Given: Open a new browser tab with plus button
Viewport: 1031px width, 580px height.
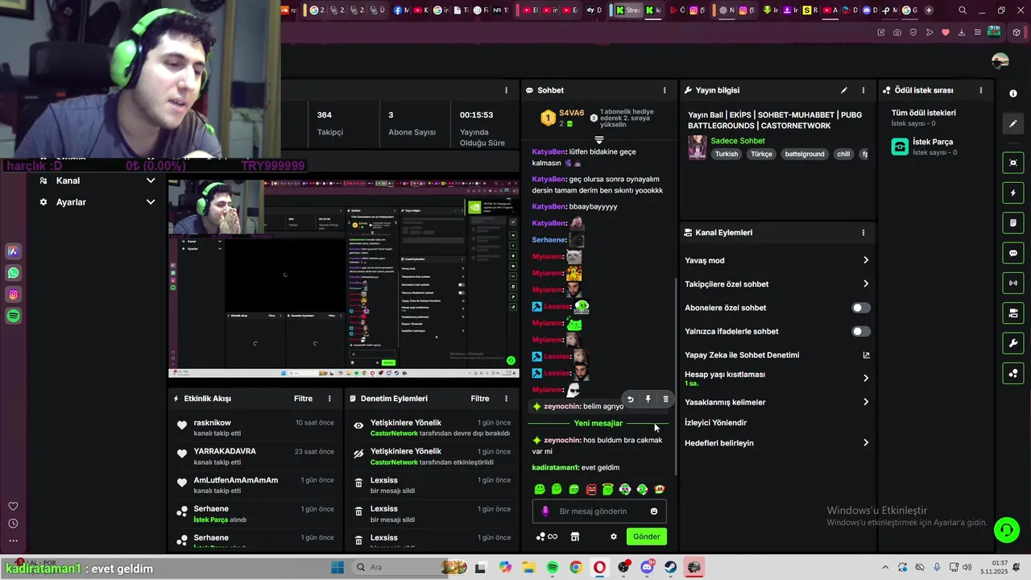Looking at the screenshot, I should click(929, 10).
